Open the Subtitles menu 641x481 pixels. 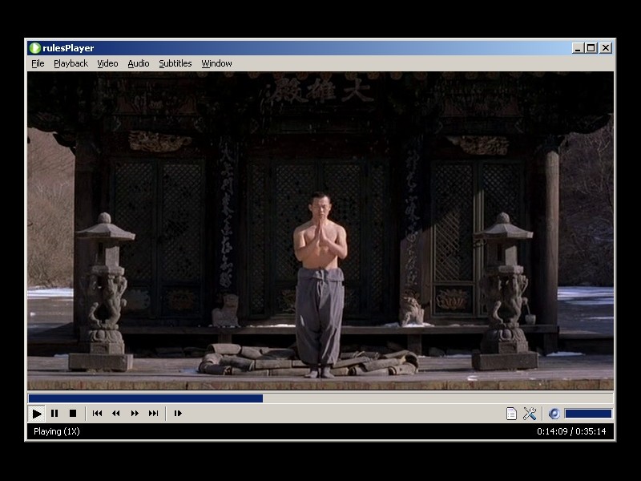click(175, 63)
